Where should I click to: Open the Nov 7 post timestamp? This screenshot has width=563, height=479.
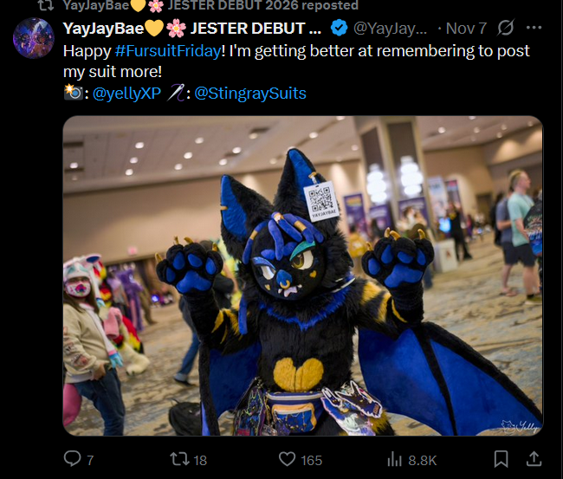coord(466,29)
